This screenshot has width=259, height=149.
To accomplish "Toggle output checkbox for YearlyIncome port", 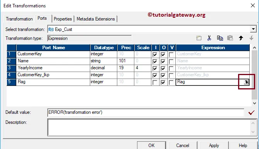I will coord(163,69).
